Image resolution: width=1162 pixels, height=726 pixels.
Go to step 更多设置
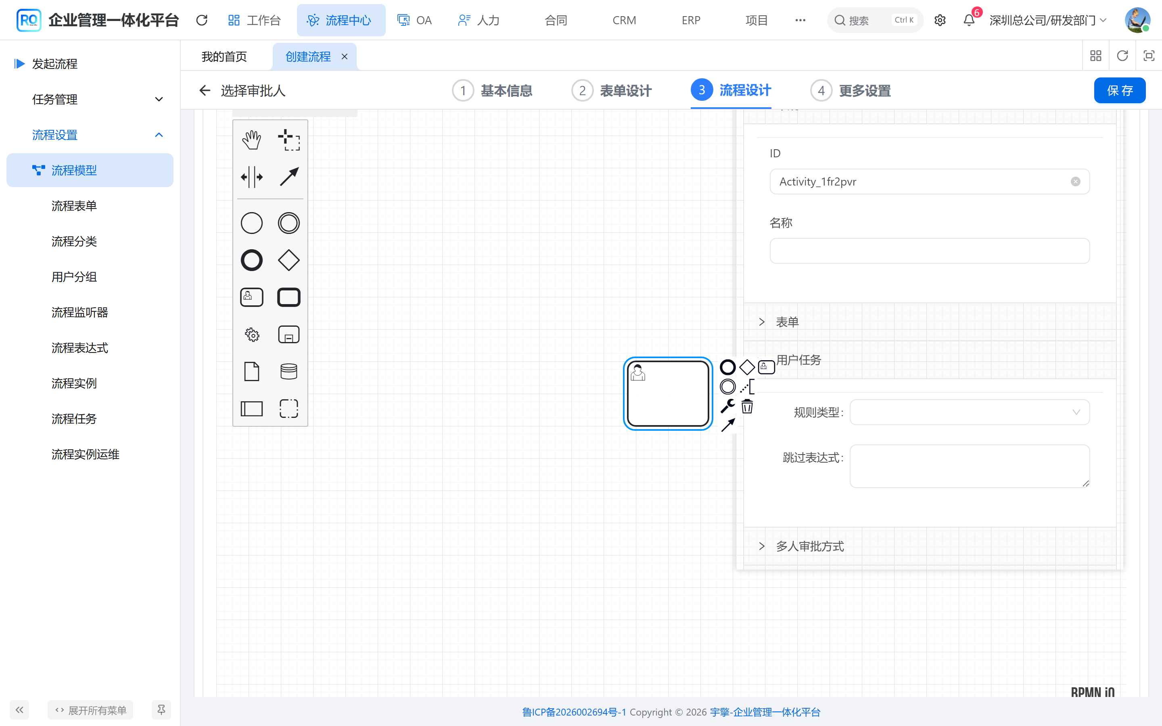[x=851, y=90]
